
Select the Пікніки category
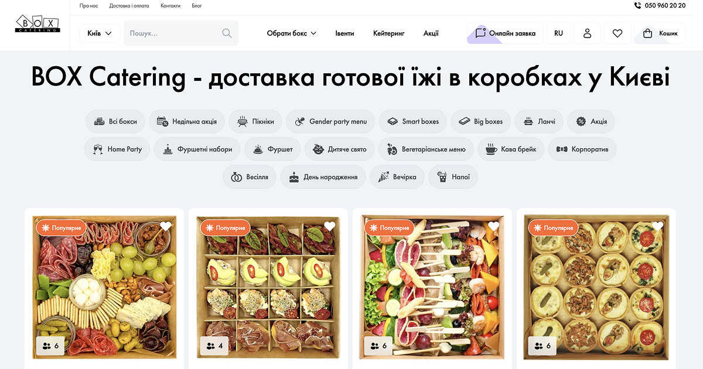(x=255, y=121)
